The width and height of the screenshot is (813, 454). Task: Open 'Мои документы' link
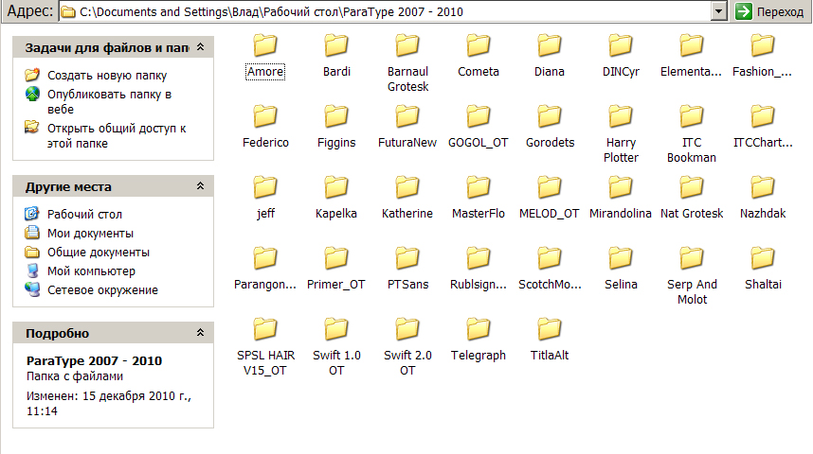[x=90, y=234]
